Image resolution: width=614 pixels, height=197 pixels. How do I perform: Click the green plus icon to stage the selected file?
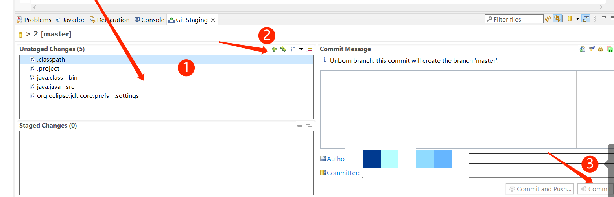coord(275,49)
